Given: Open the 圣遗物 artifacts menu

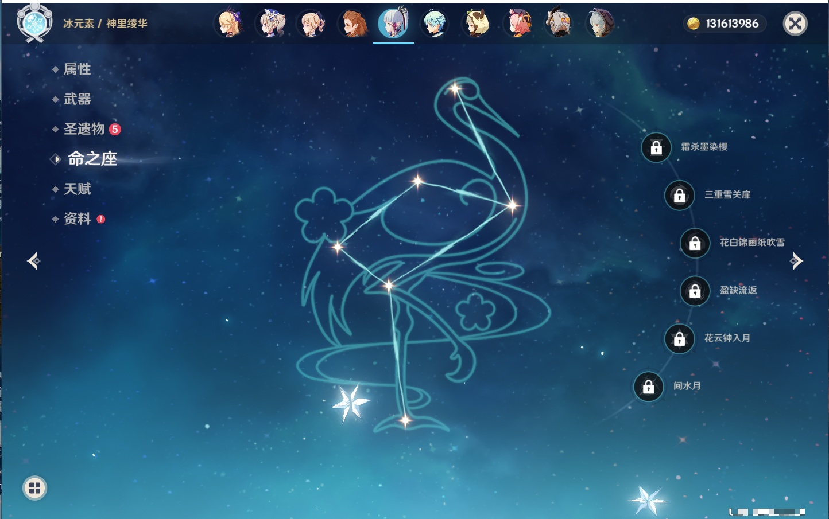Looking at the screenshot, I should tap(84, 129).
